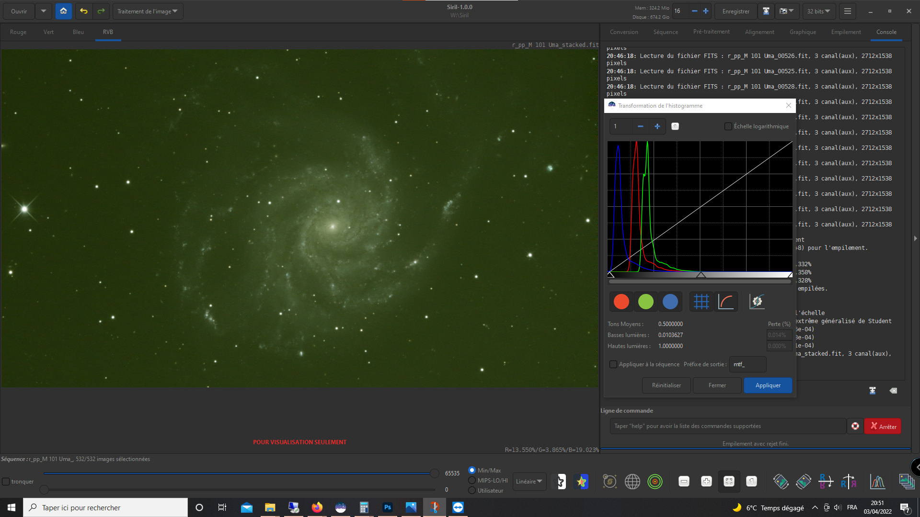The image size is (920, 517).
Task: Open the frame list stacked images icon
Action: click(907, 482)
